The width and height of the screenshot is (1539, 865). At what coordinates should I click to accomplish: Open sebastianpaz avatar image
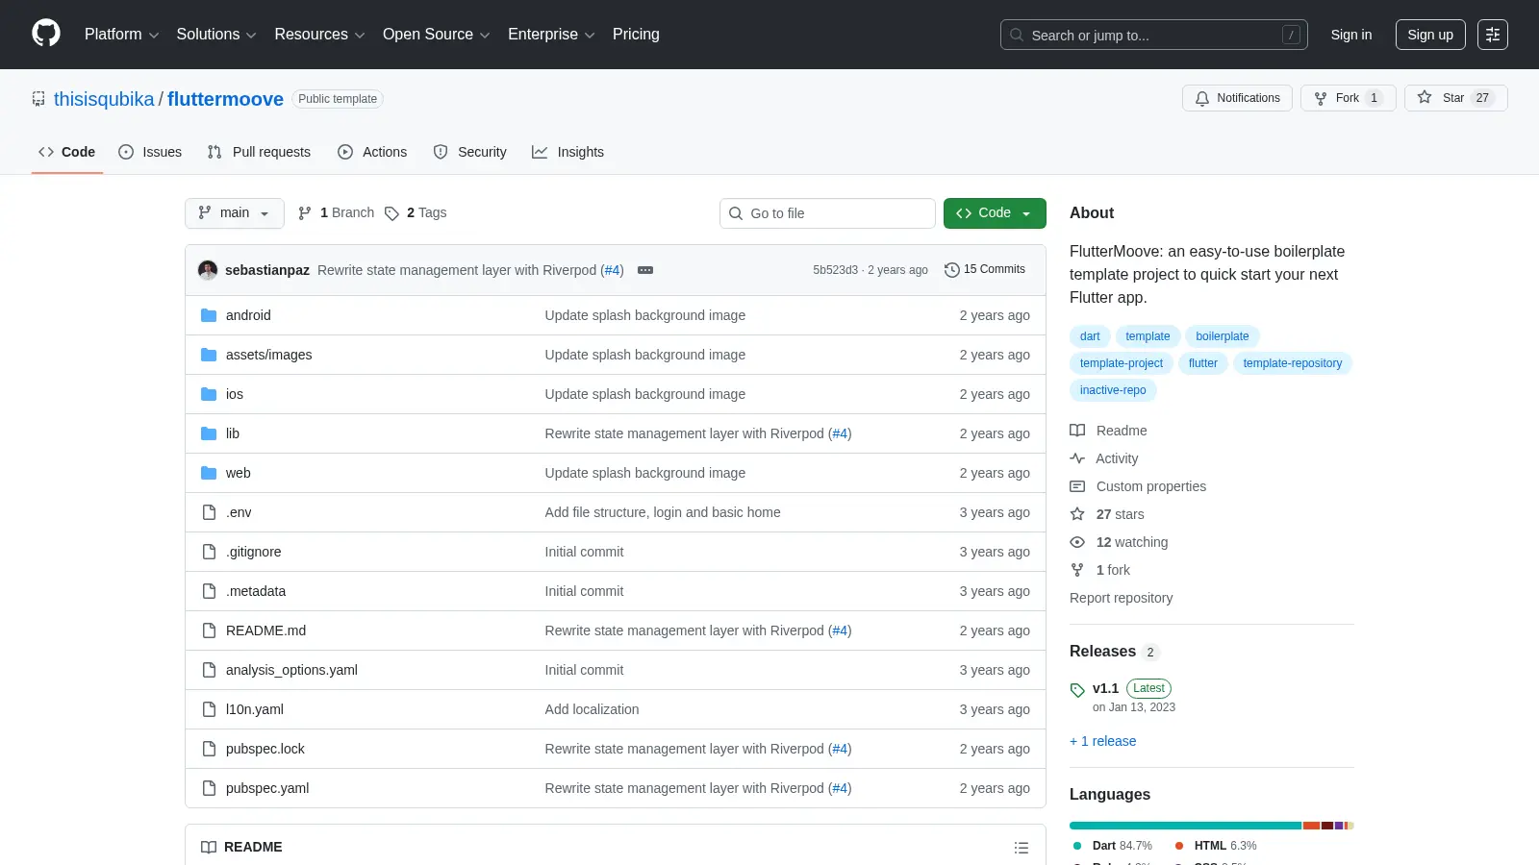(x=208, y=270)
